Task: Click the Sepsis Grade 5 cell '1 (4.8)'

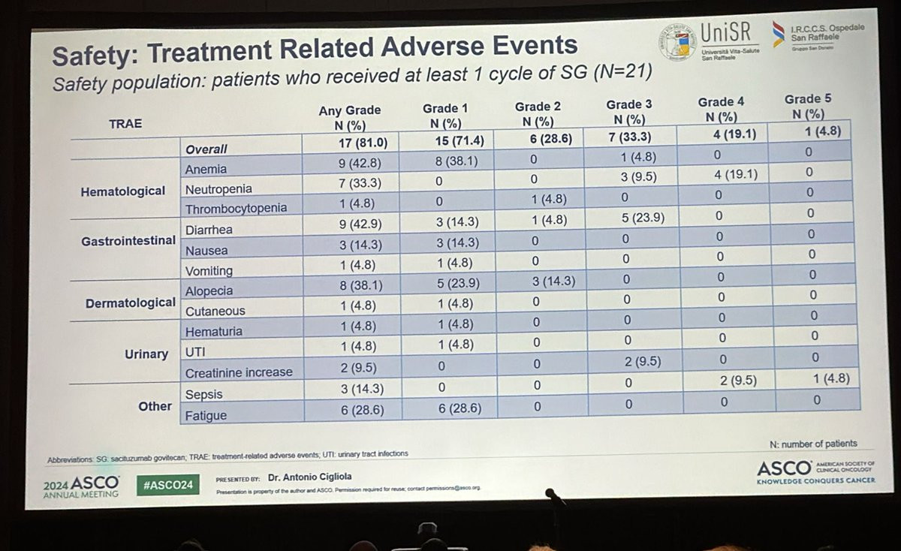Action: click(x=831, y=379)
